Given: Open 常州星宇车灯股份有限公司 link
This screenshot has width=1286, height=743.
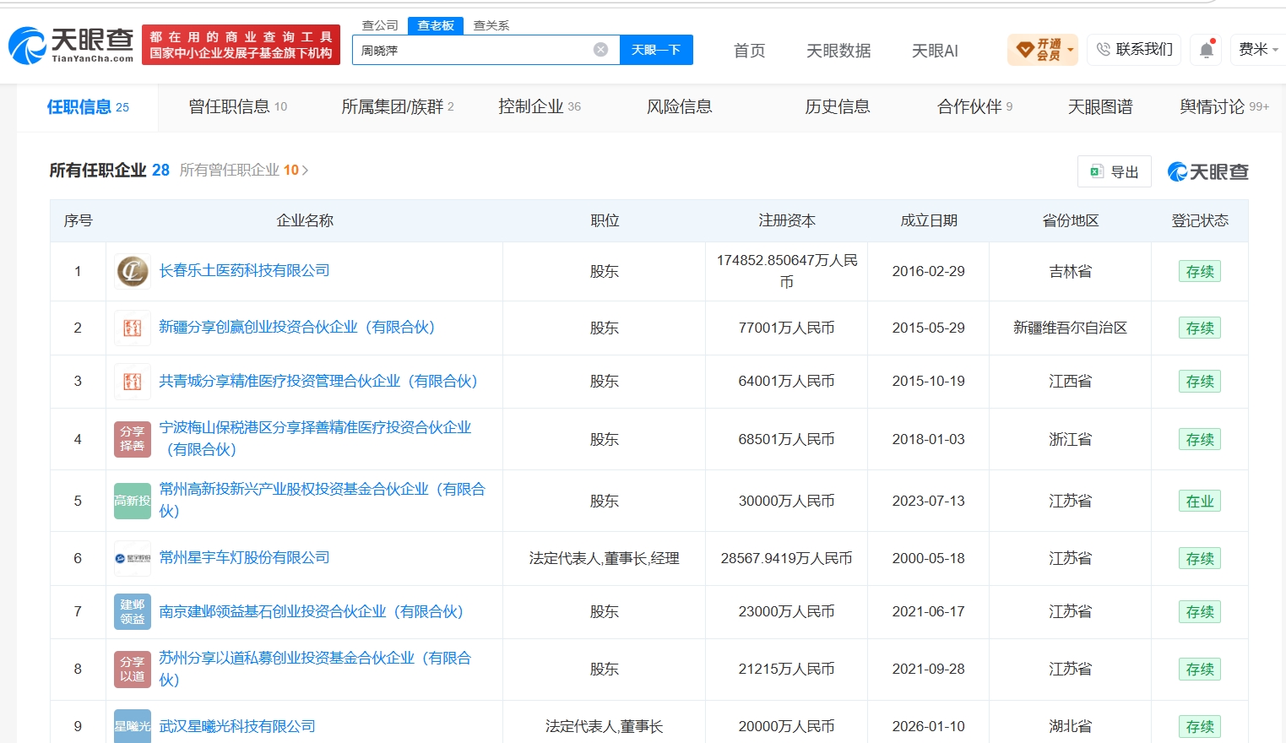Looking at the screenshot, I should tap(245, 557).
